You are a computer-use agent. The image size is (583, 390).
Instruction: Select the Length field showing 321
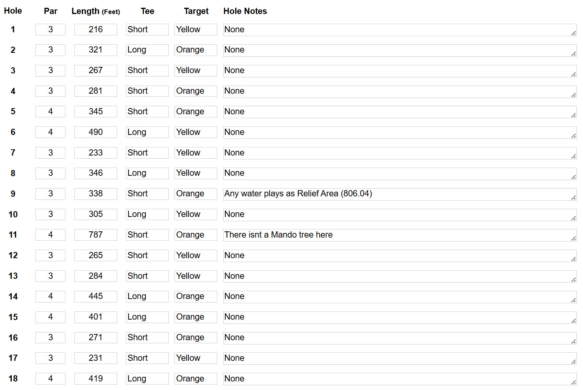click(x=95, y=50)
